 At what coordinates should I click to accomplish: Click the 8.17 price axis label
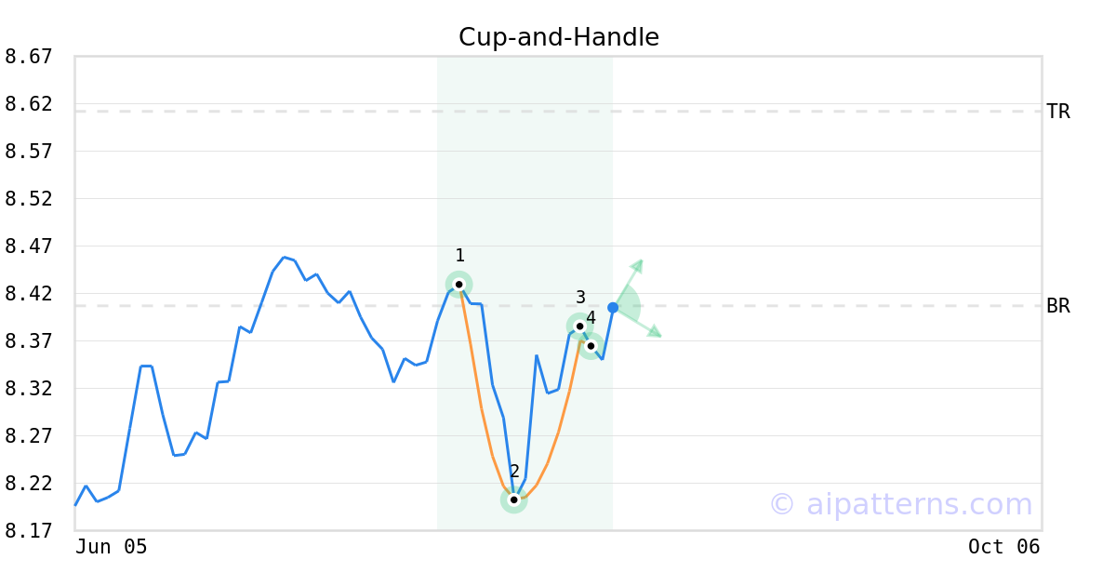(x=28, y=531)
